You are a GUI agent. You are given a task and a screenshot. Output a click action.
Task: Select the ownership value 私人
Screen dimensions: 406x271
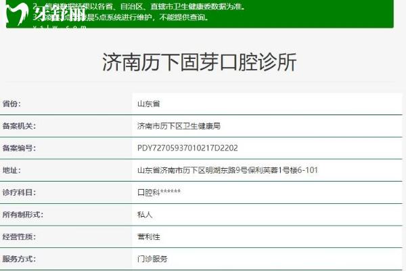(x=145, y=215)
